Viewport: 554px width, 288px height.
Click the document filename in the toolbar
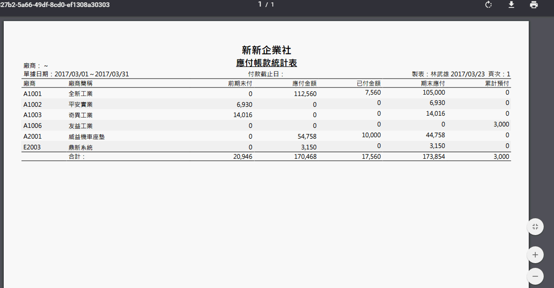pos(55,5)
